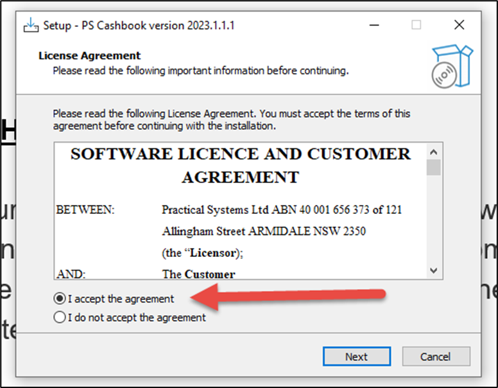Click 'The Customer' text in licence

tap(199, 274)
